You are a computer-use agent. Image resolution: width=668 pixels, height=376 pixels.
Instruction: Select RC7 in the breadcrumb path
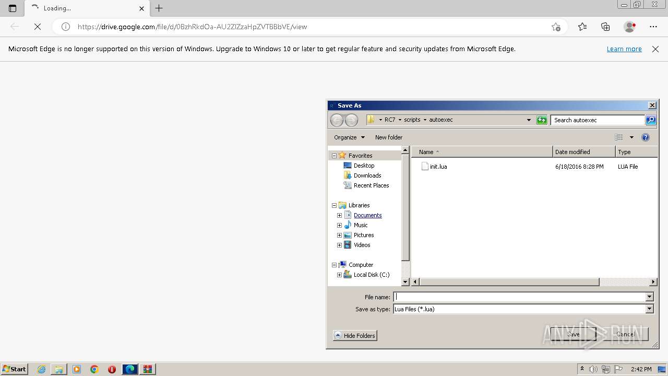click(390, 120)
